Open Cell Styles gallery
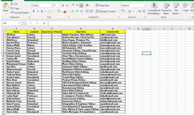Screen dimensions: 194x115 176,9
